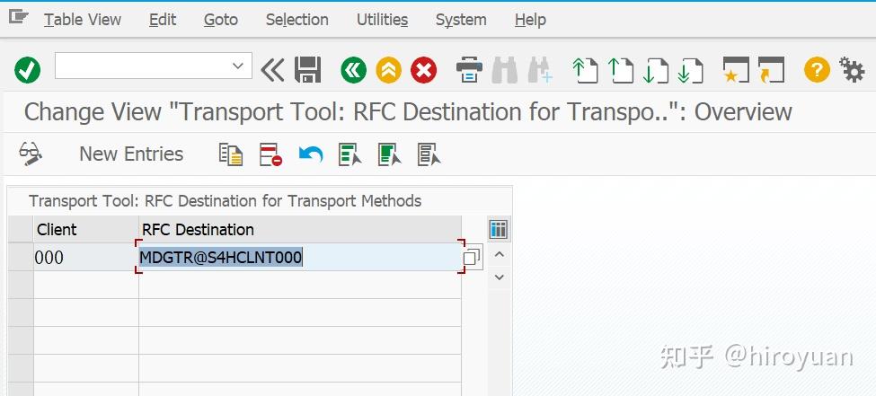Click the Generate Shortcut icon
Image resolution: width=876 pixels, height=396 pixels.
tap(772, 70)
